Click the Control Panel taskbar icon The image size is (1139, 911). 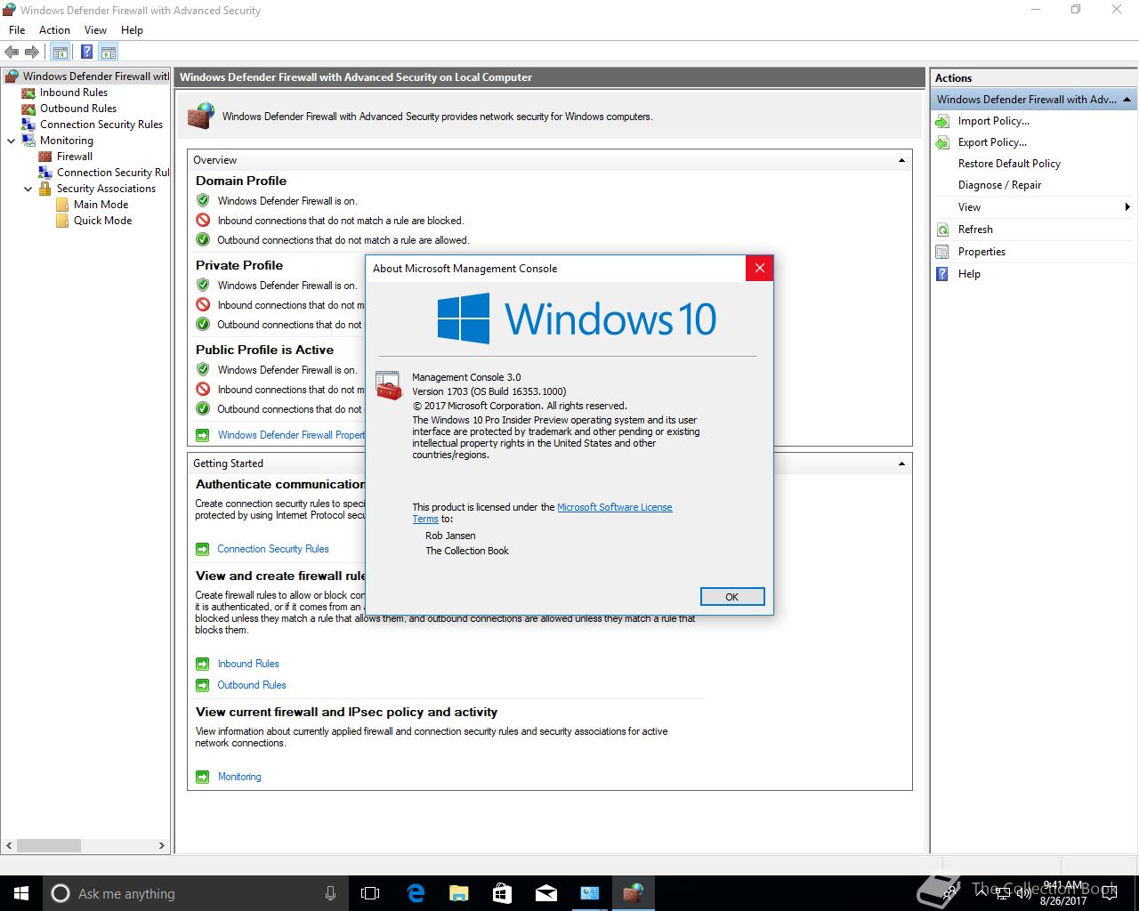(589, 893)
